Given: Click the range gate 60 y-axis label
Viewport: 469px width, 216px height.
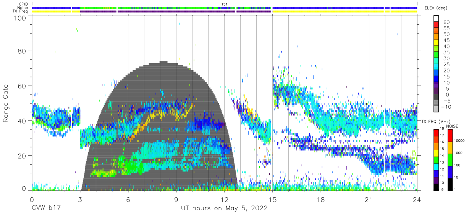Looking at the screenshot, I should tap(22, 86).
